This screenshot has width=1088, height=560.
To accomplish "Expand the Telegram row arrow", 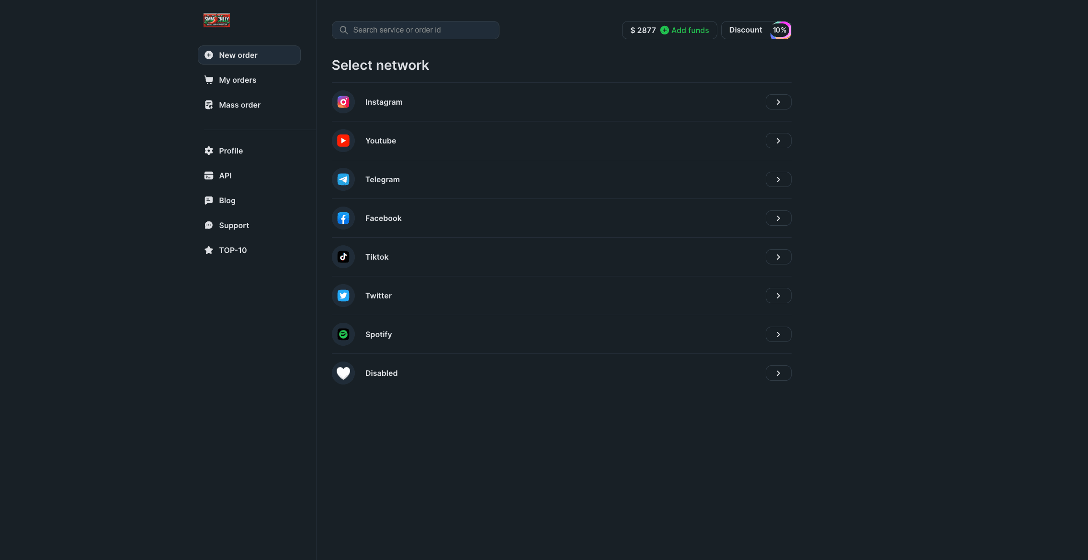I will 778,179.
